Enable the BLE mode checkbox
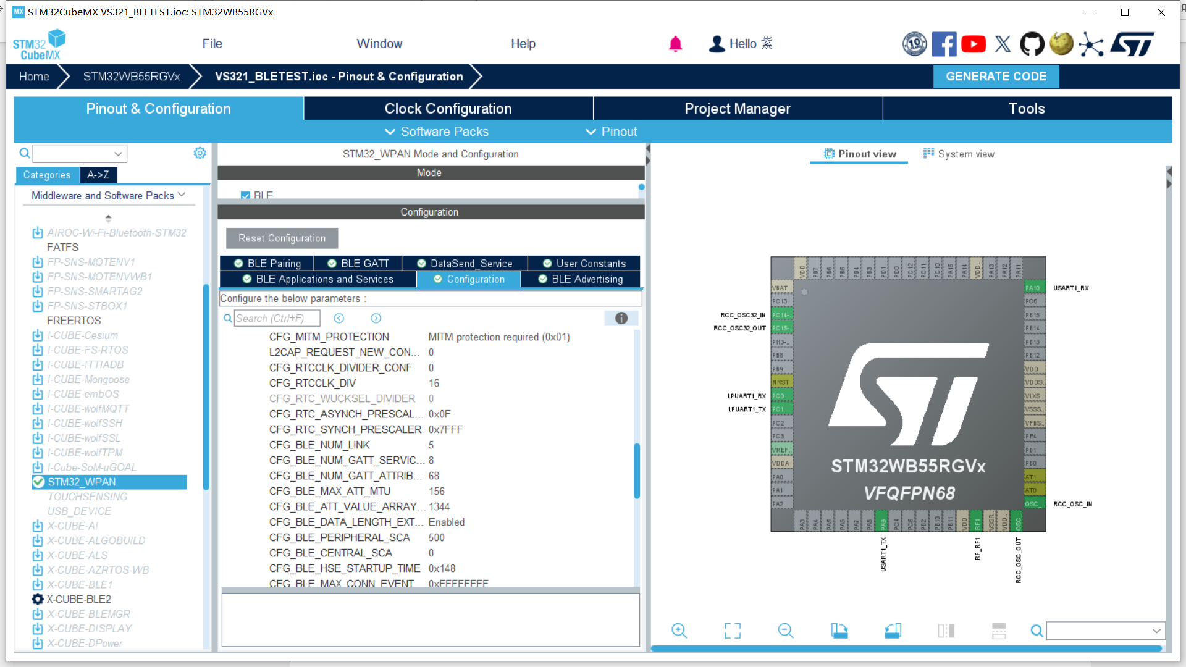Image resolution: width=1186 pixels, height=667 pixels. point(245,195)
